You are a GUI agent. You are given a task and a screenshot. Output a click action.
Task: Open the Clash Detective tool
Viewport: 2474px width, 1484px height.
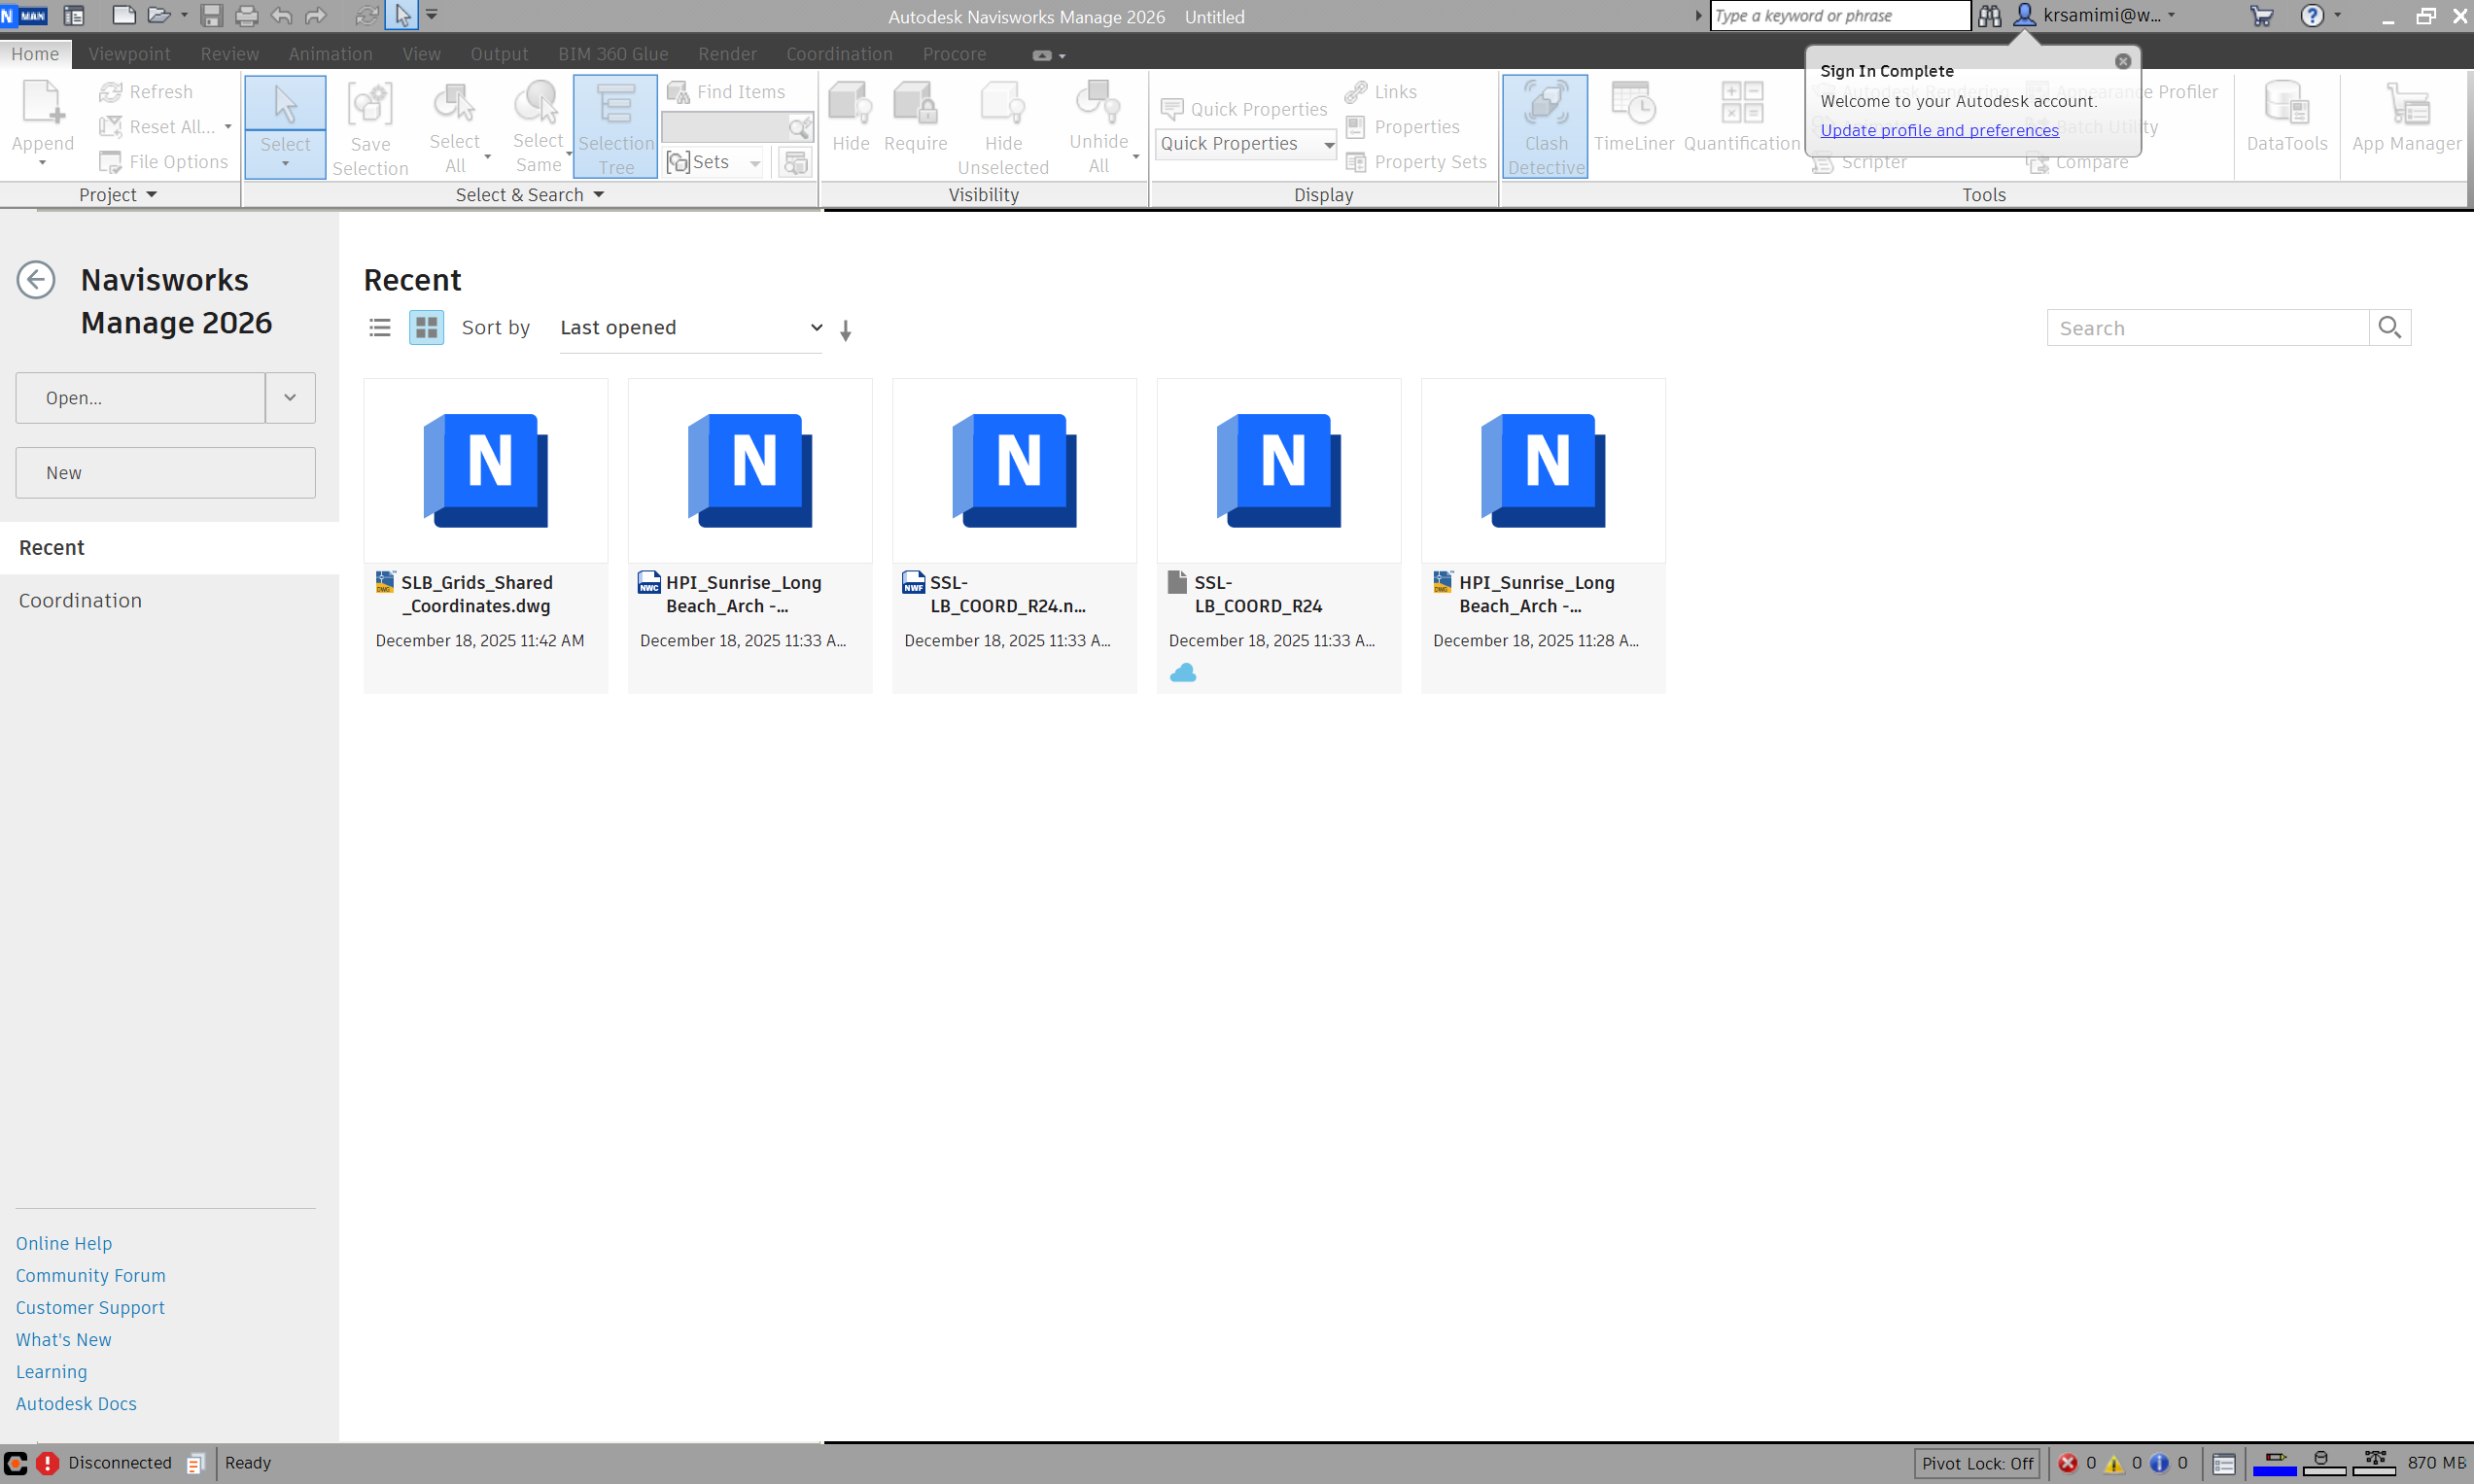(x=1544, y=125)
